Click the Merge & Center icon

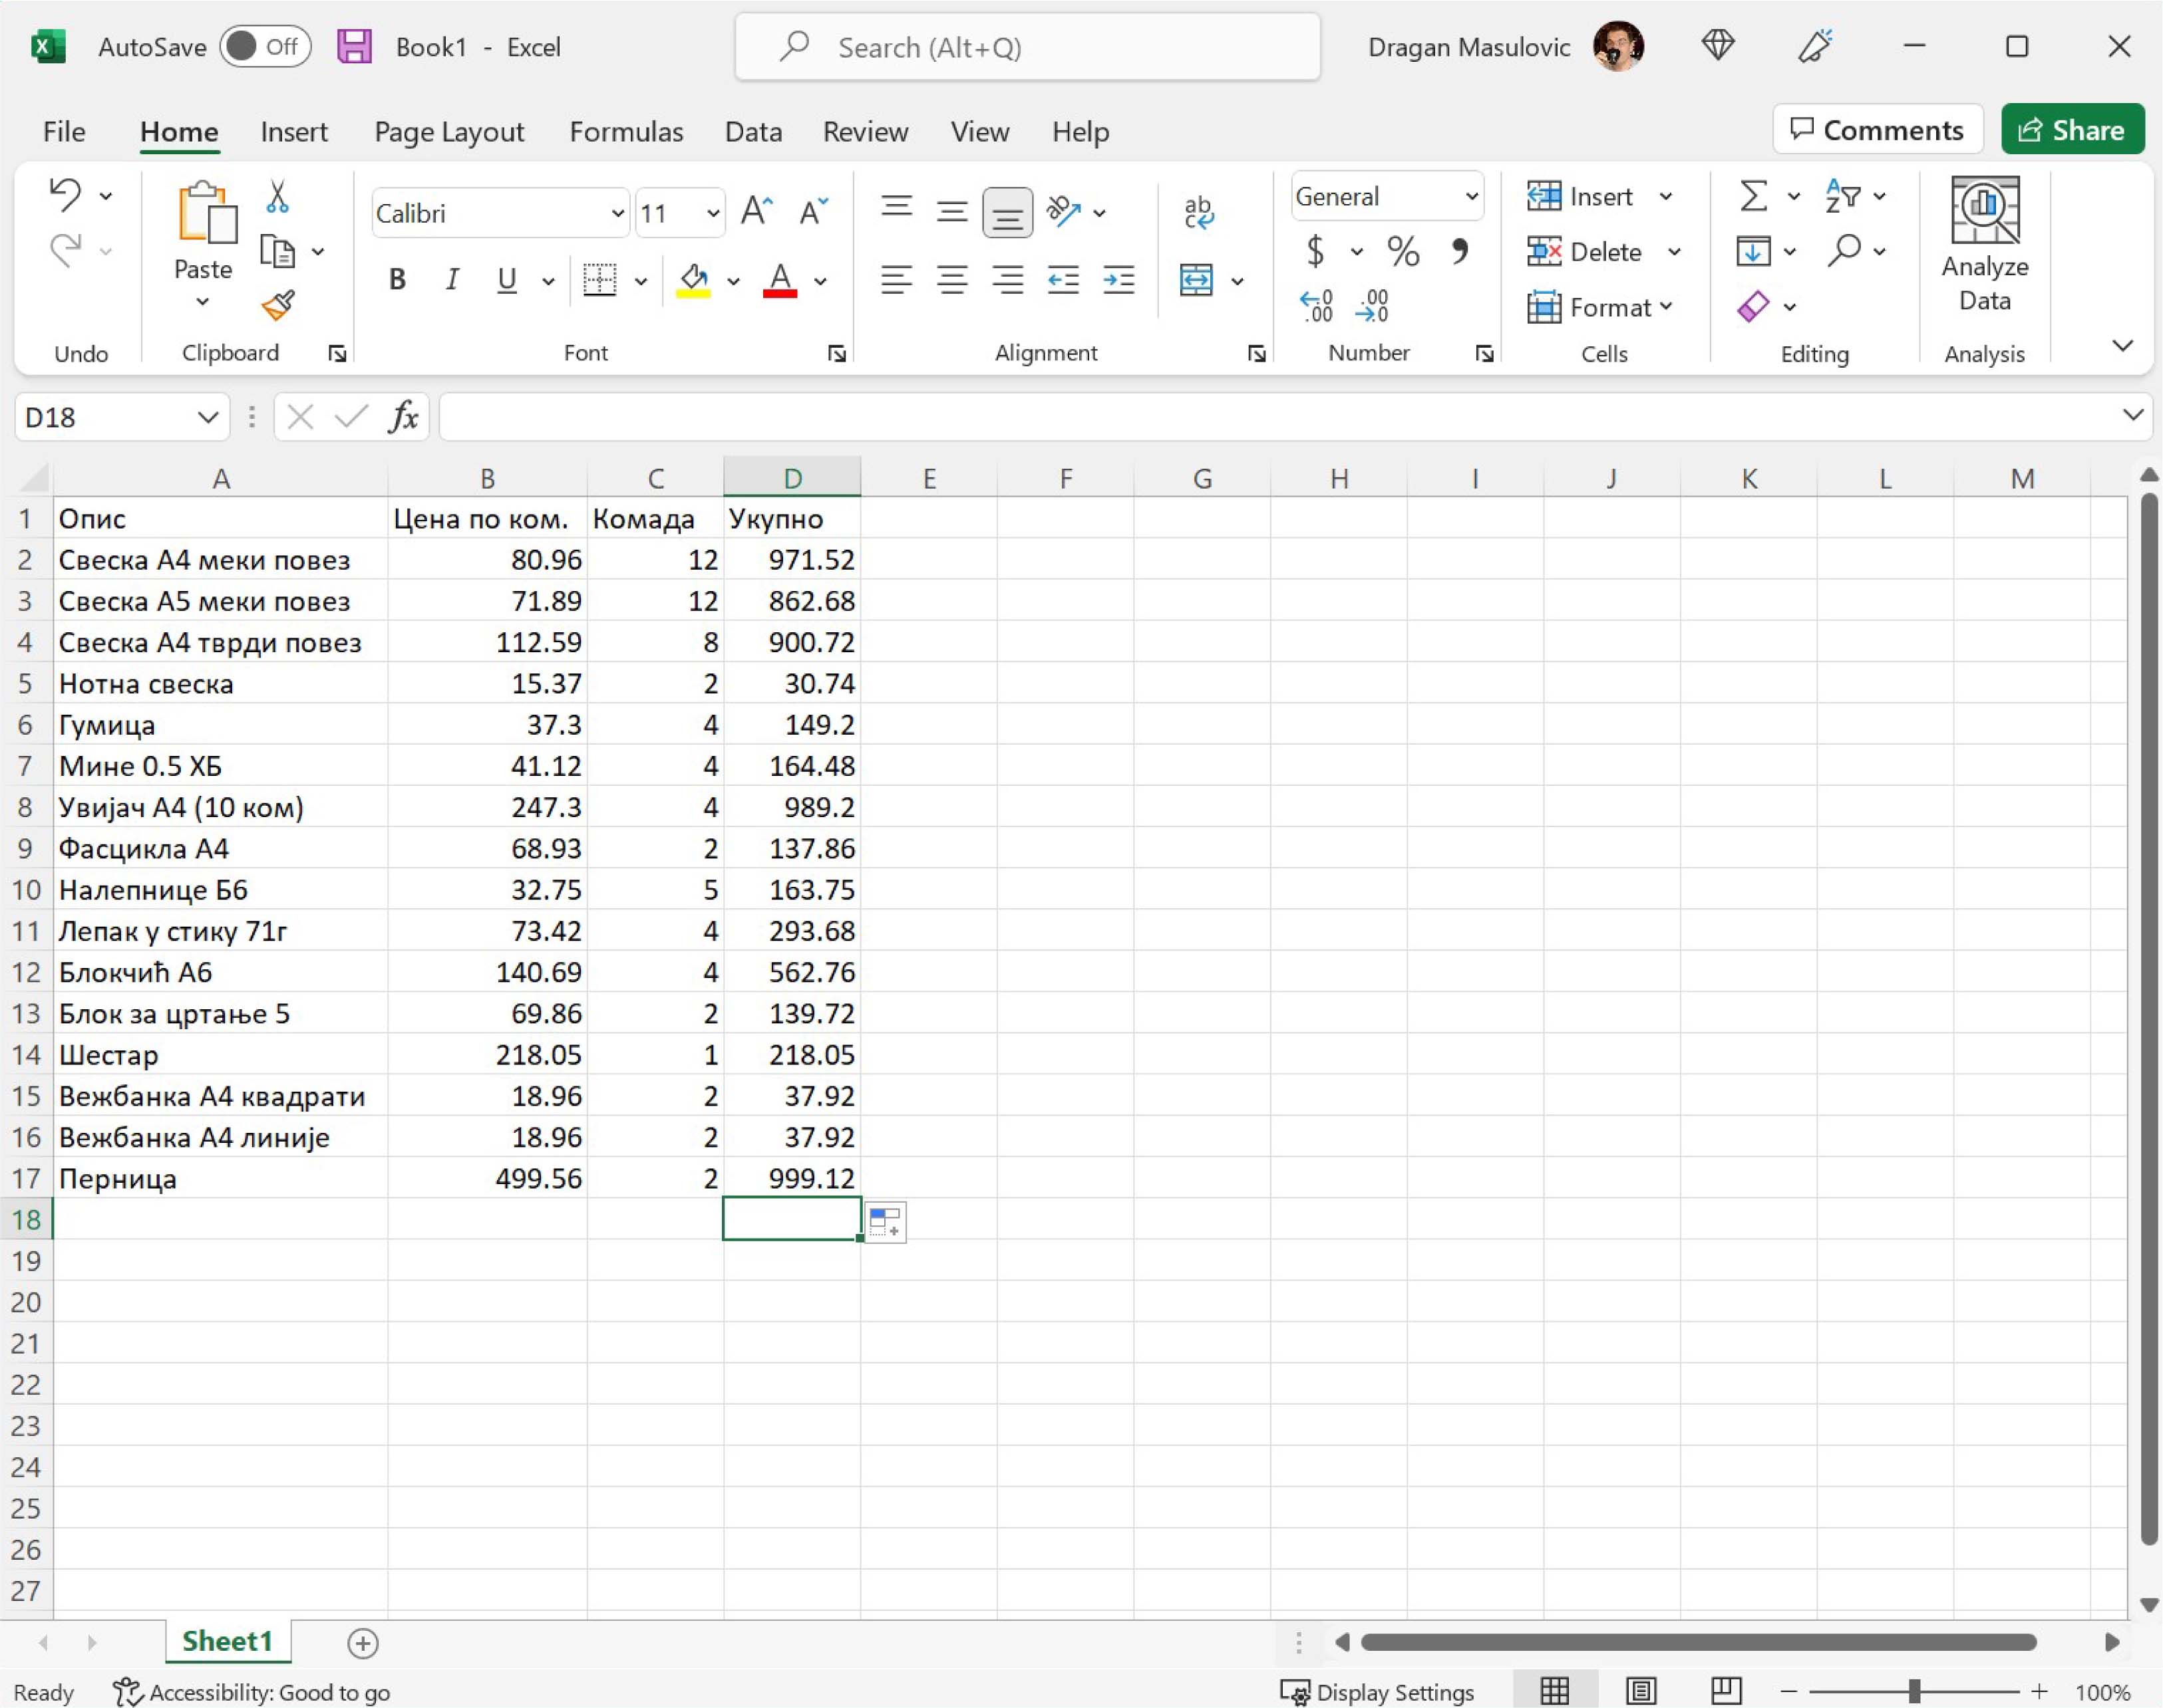click(1196, 280)
